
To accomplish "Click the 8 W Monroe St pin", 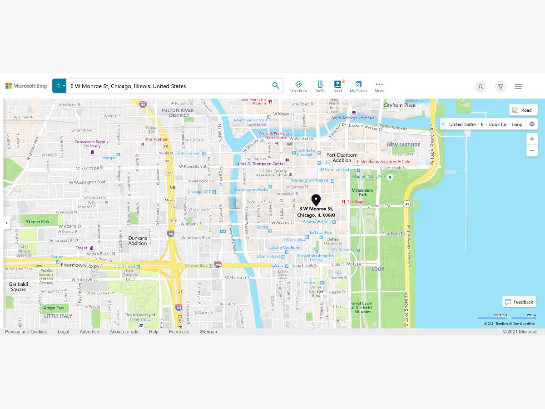I will (316, 200).
